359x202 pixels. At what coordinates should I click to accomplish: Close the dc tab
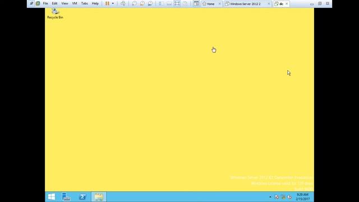tap(287, 4)
